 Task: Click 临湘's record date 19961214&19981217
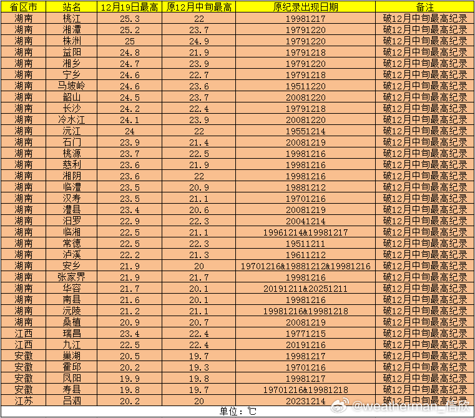pos(306,232)
